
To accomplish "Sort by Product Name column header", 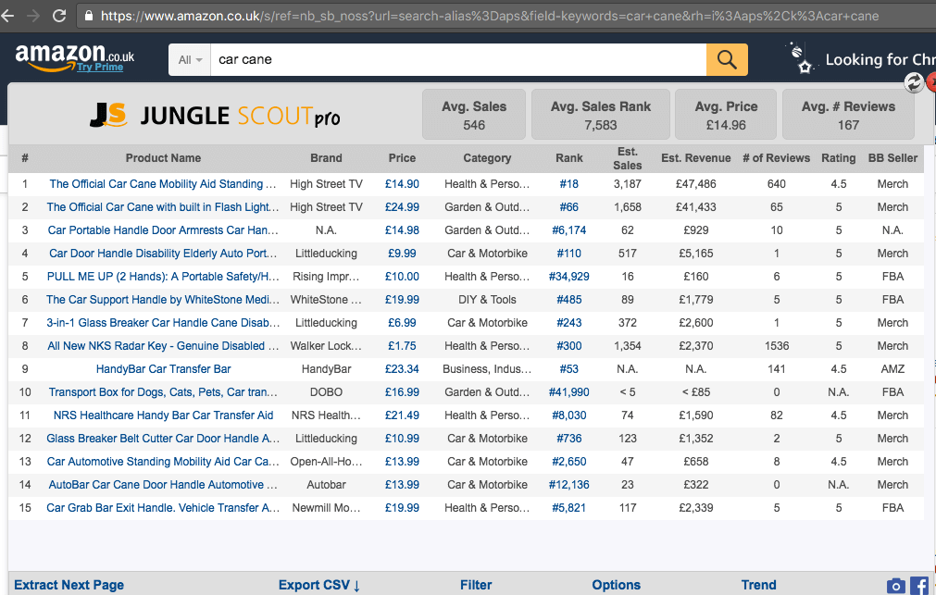I will [x=163, y=158].
